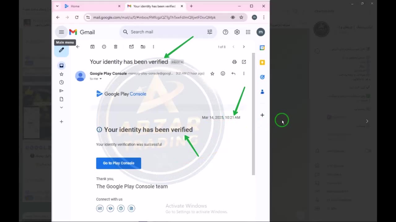Click the Compose pencil button
The width and height of the screenshot is (396, 222).
[61, 50]
